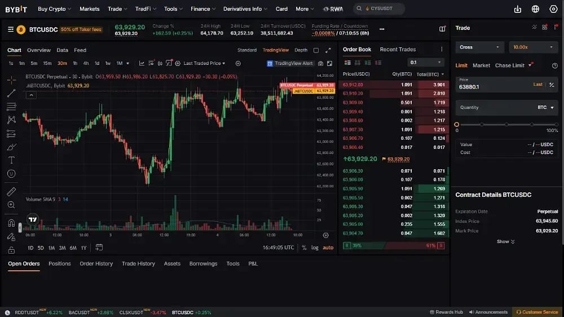Image resolution: width=564 pixels, height=317 pixels.
Task: Open the 0.1 price grouping dropdown
Action: pos(426,62)
